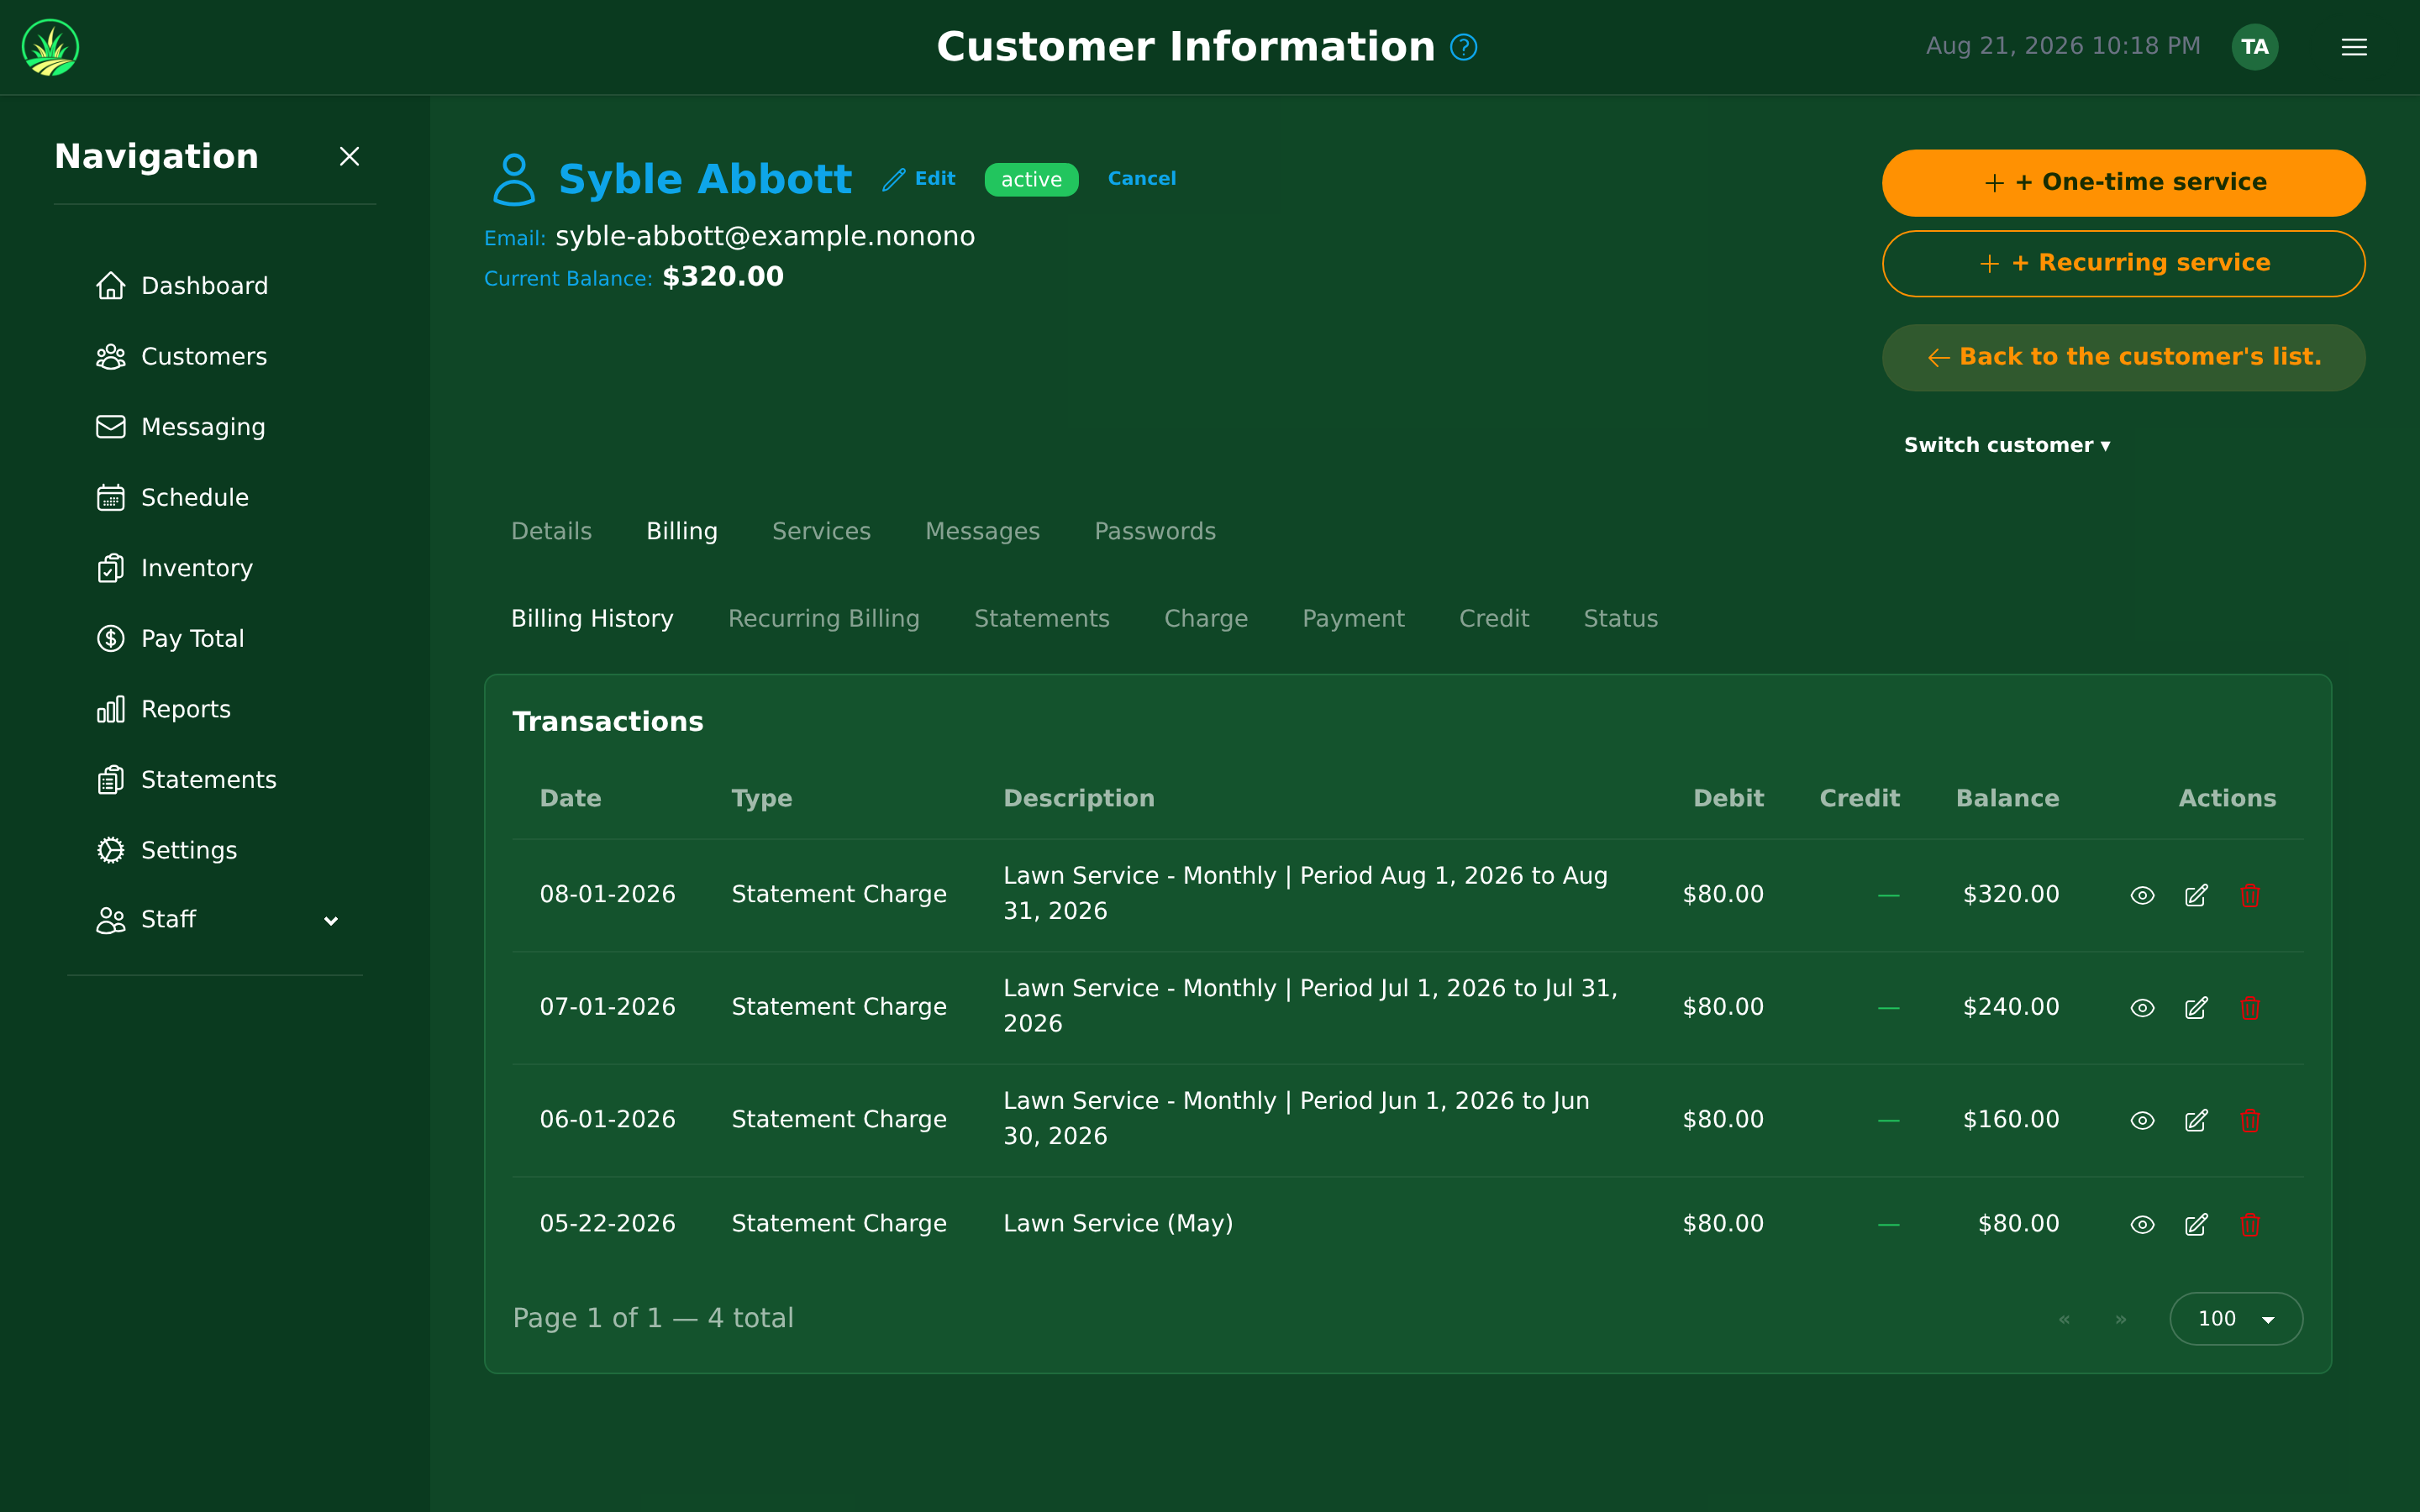View the 06-01-2026 transaction eye icon

2142,1120
